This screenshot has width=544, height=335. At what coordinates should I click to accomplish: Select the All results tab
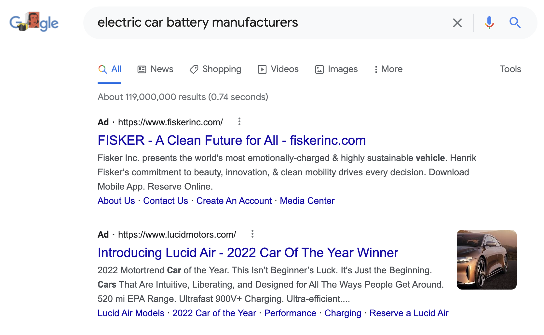[110, 69]
